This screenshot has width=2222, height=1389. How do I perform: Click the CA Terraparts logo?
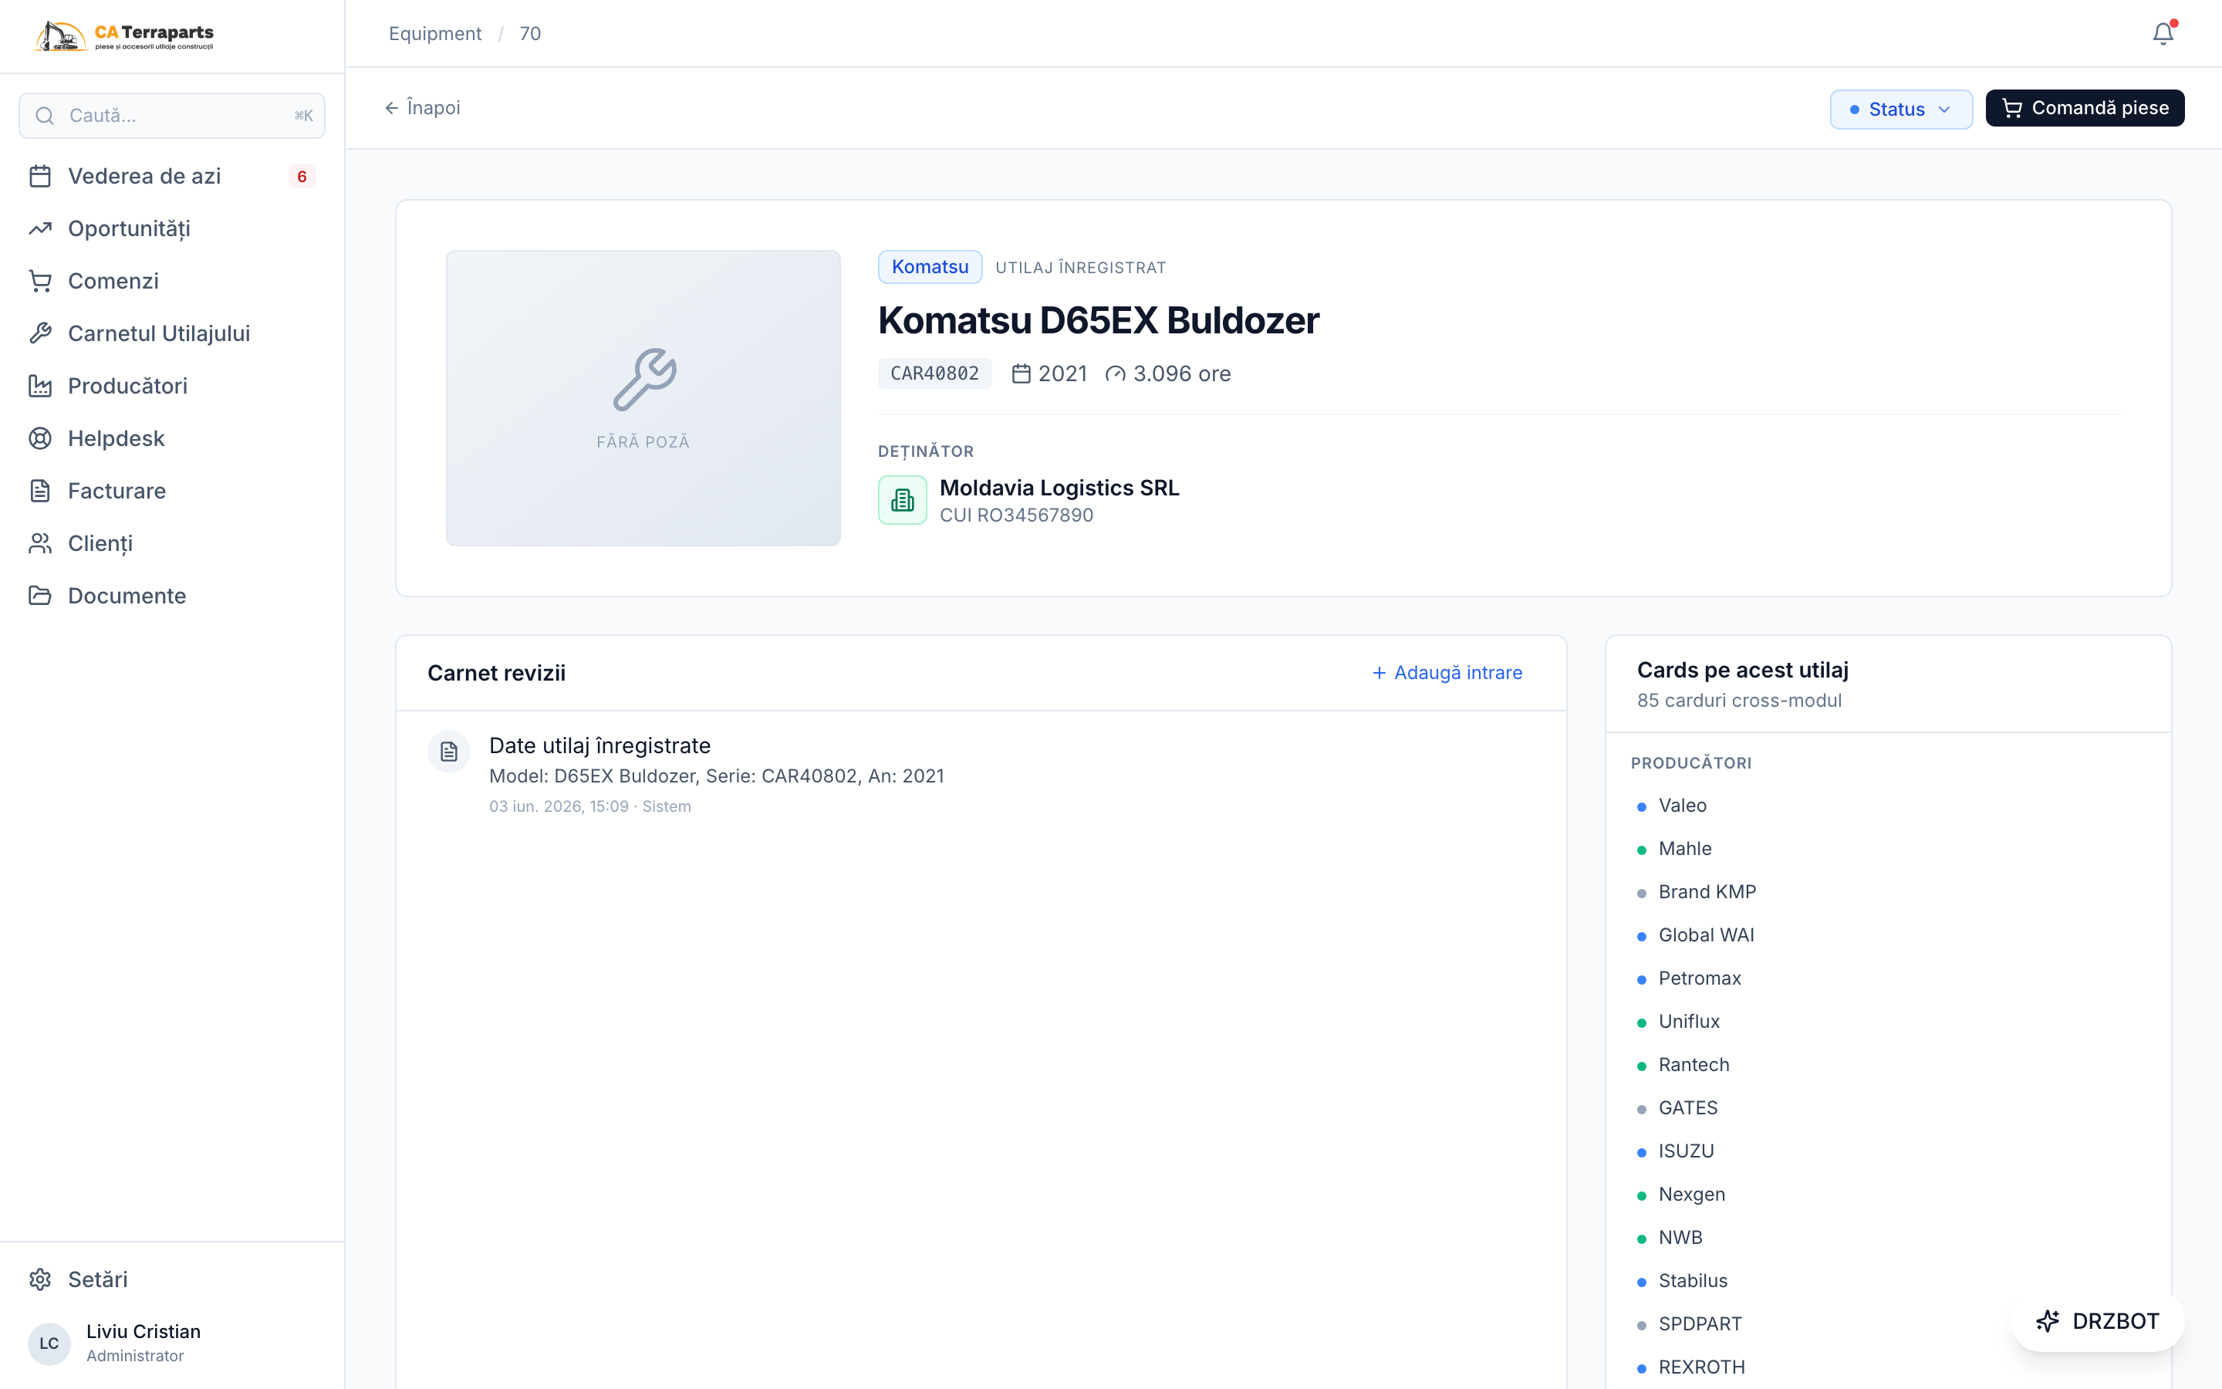click(124, 35)
